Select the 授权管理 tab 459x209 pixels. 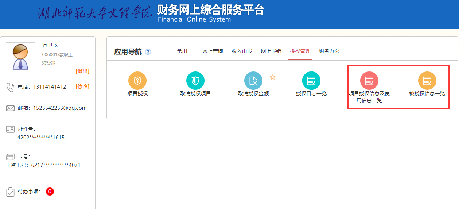click(300, 51)
